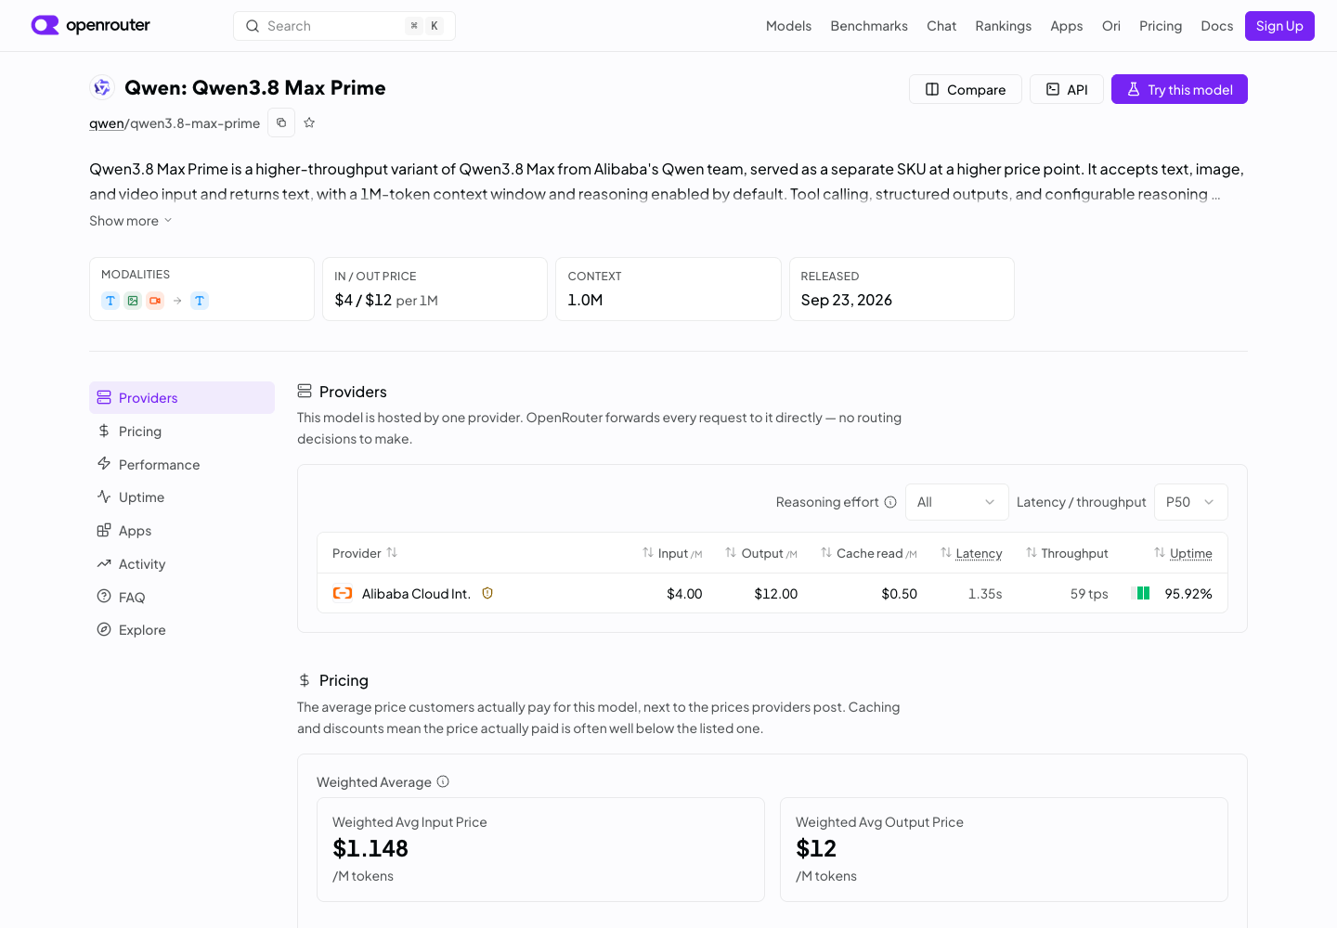Click the text input modality icon
The image size is (1337, 928).
110,301
